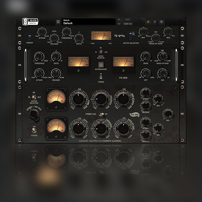The height and width of the screenshot is (202, 202).
Task: Click the FG-Red Mix knob
Action: (162, 73)
